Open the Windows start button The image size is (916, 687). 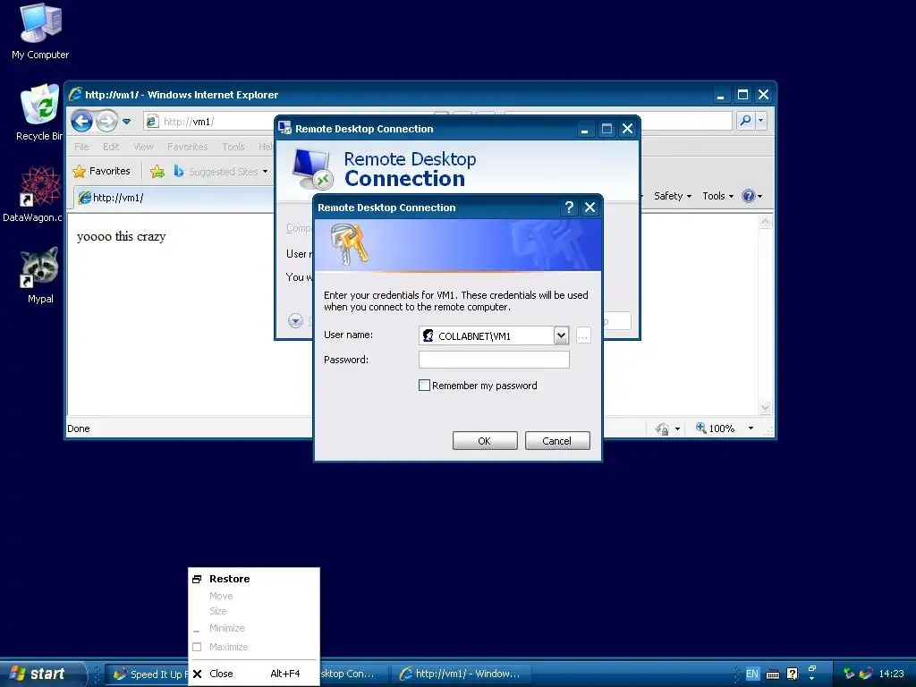click(x=42, y=674)
